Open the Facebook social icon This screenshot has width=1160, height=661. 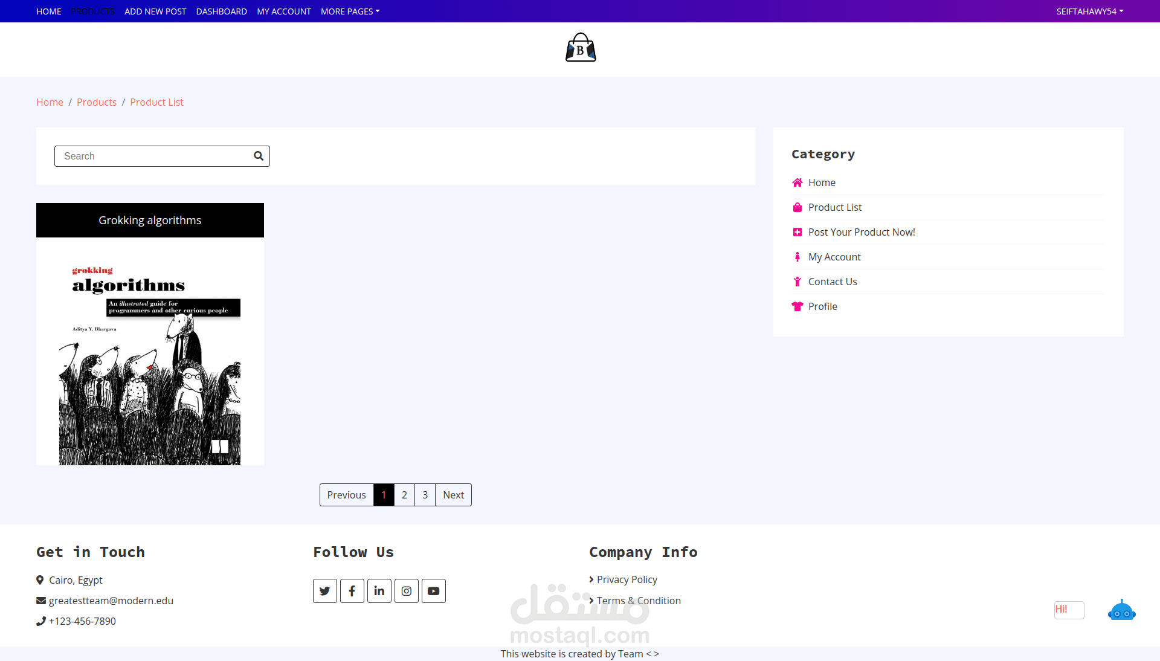tap(352, 591)
